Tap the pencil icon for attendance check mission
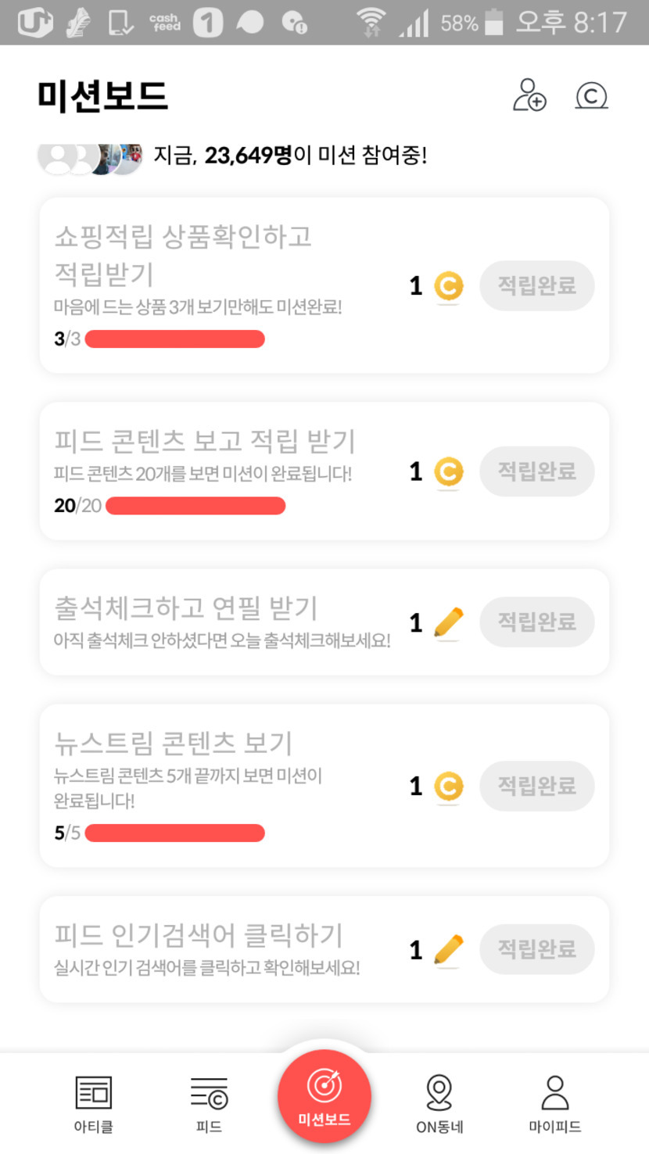Screen dimensions: 649x1154 (448, 623)
